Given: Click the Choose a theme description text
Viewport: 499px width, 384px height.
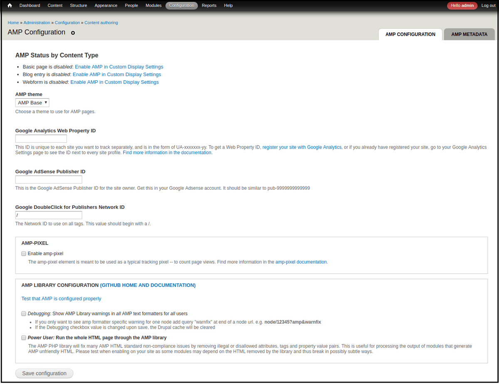Looking at the screenshot, I should [x=55, y=112].
